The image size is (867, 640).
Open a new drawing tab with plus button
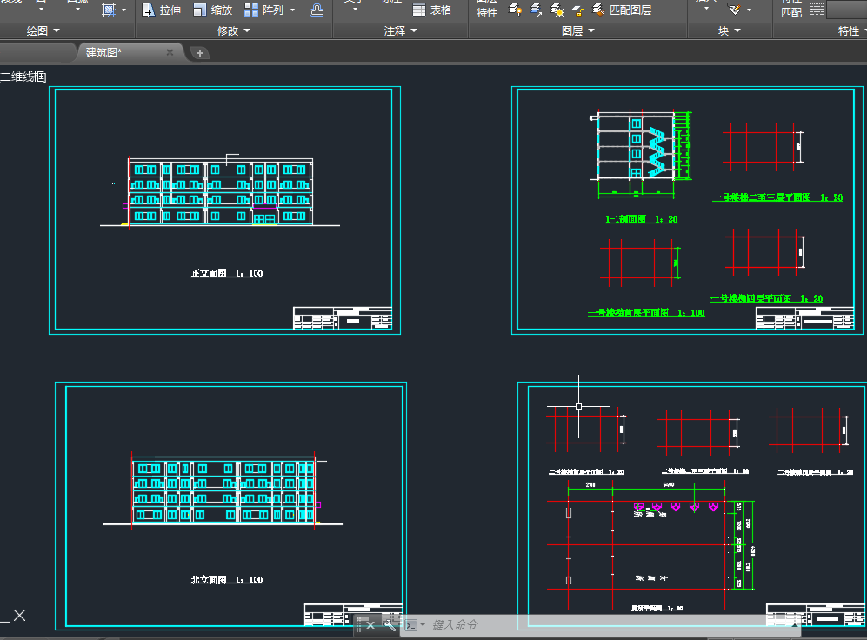click(x=200, y=53)
